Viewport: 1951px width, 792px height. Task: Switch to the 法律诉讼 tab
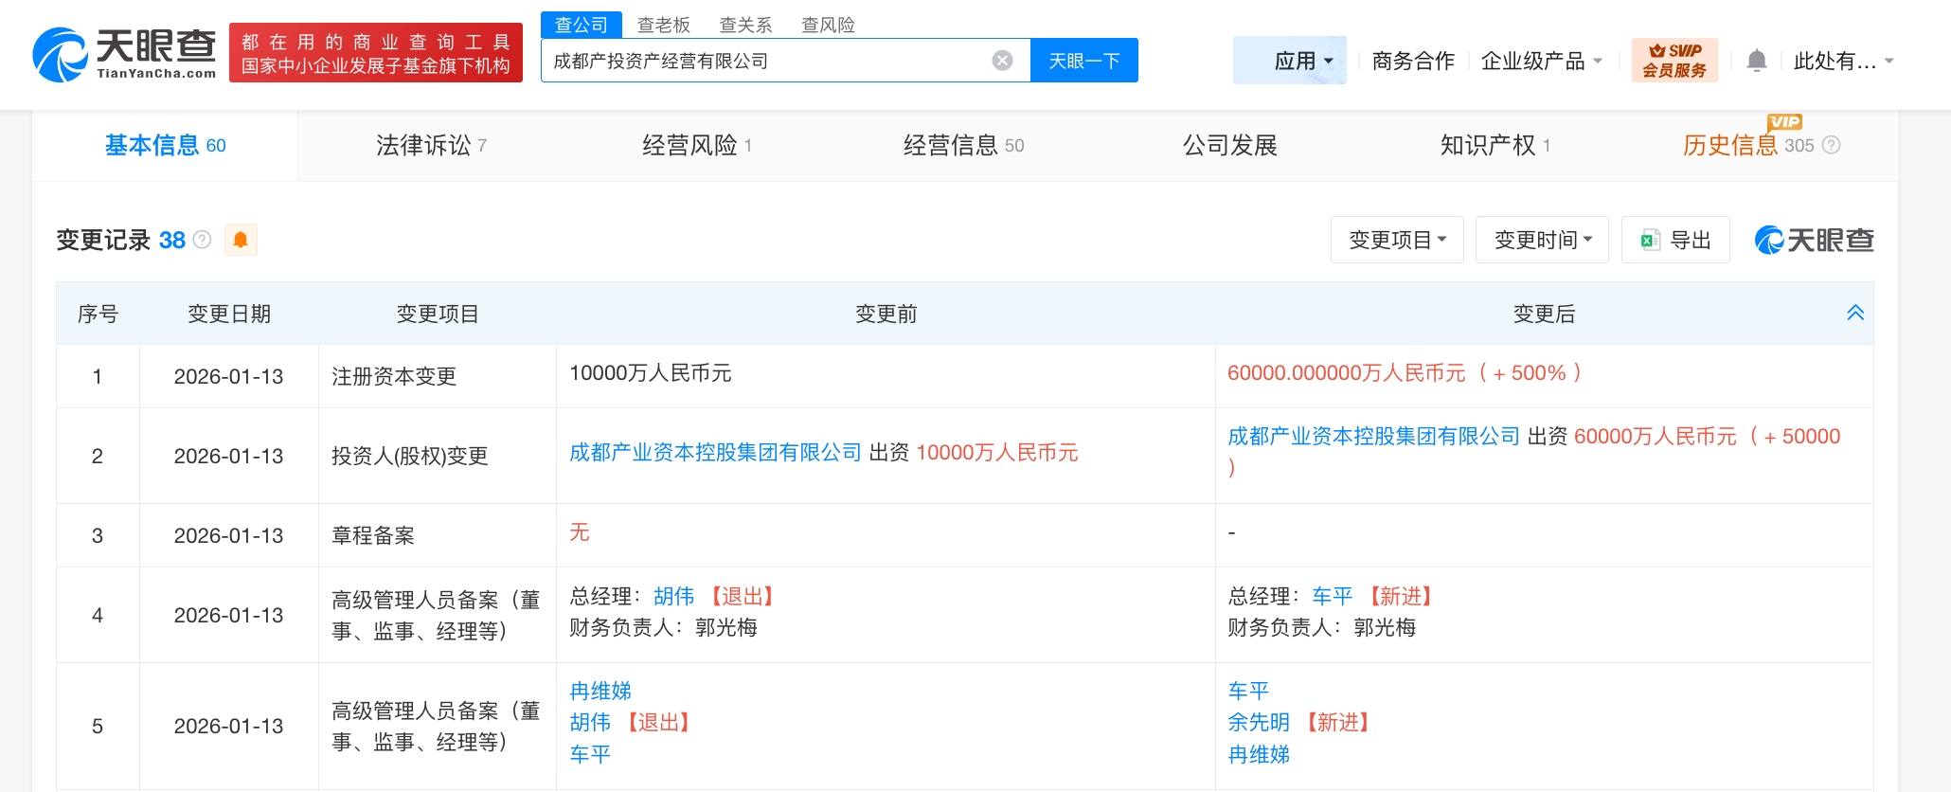click(431, 145)
